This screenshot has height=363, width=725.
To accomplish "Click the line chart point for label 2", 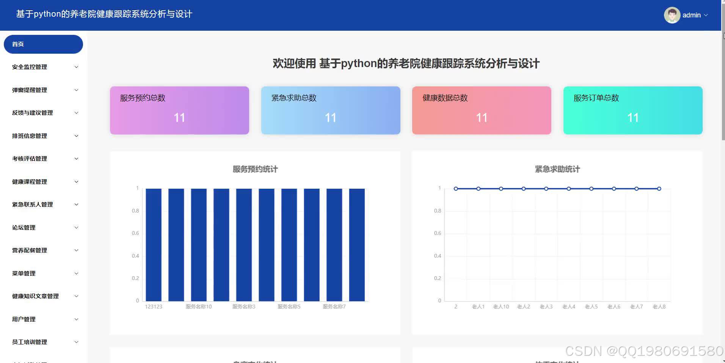I will tap(456, 189).
